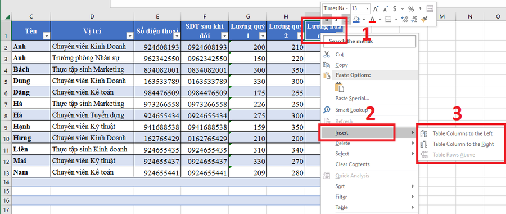
Task: Open the font size dropdown
Action: (368, 8)
